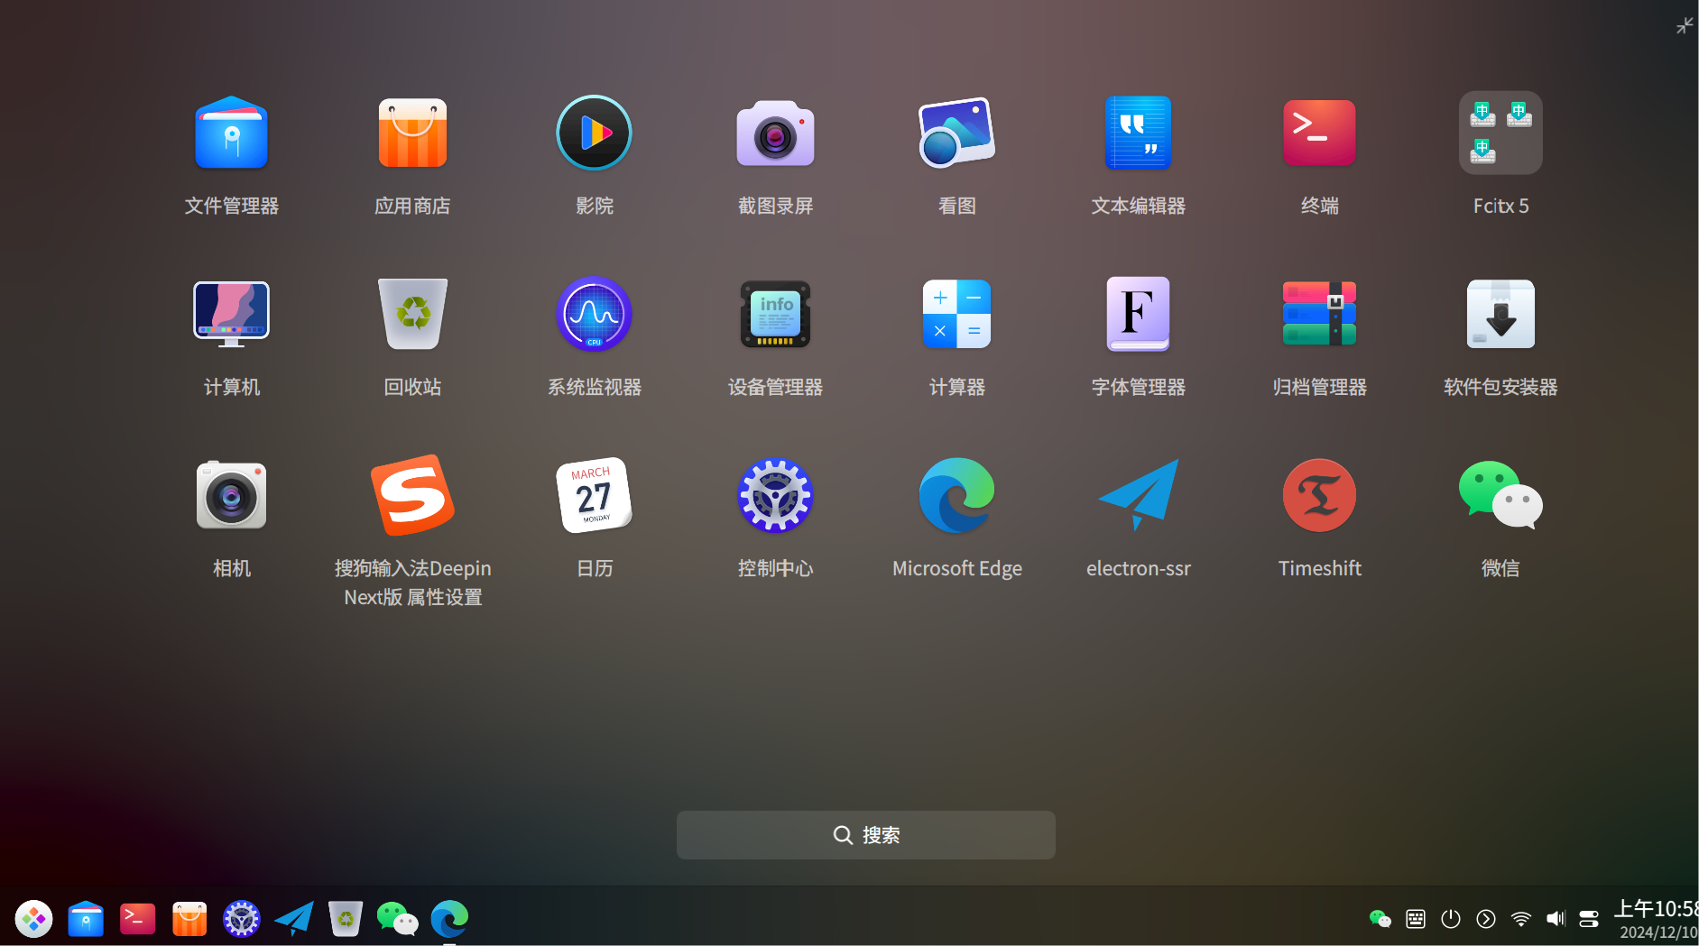1699x946 pixels.
Task: Launch 文本编辑器 text editor
Action: [x=1138, y=133]
